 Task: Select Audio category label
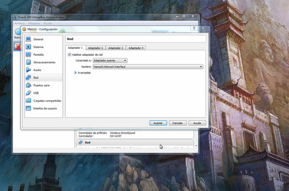tap(37, 70)
